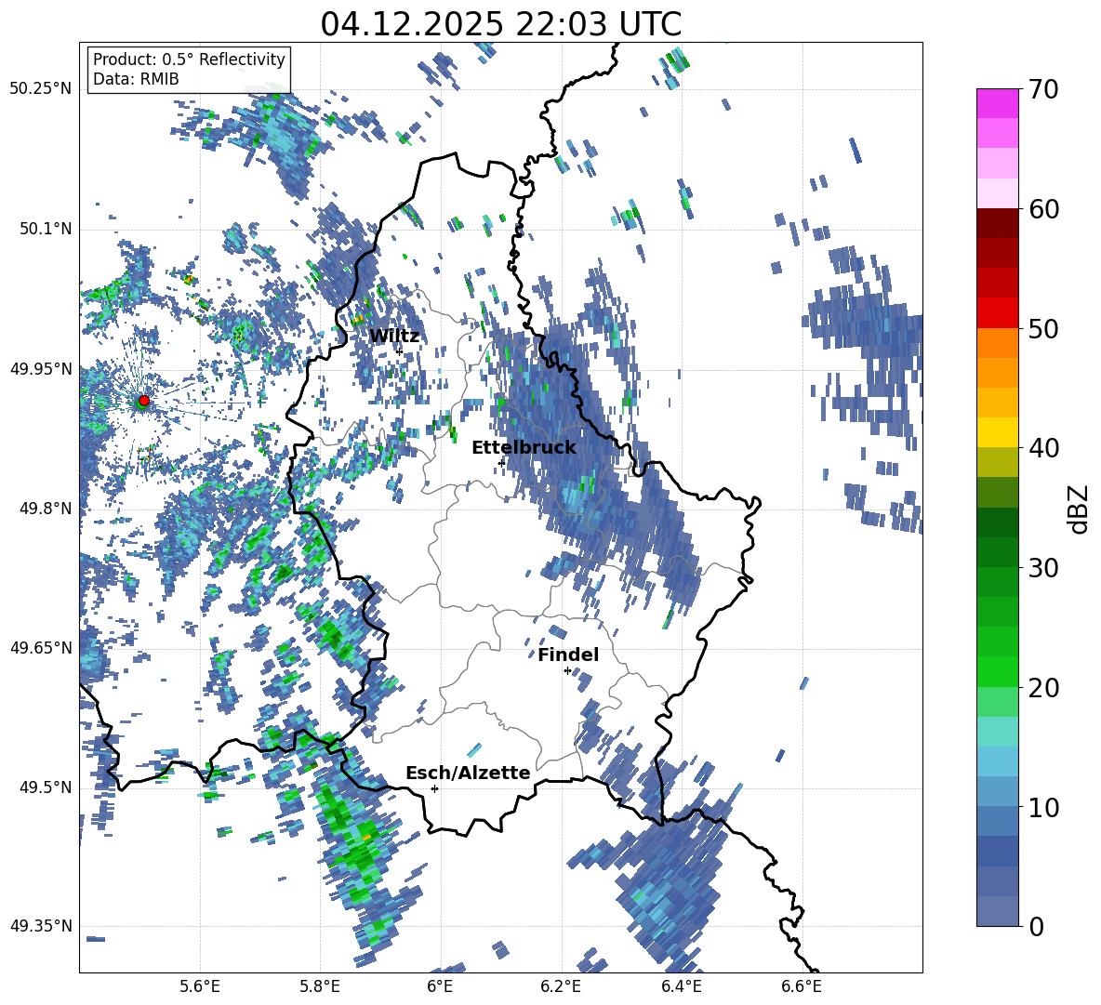
Task: Click the colorbar 20 tick label
Action: click(1043, 687)
